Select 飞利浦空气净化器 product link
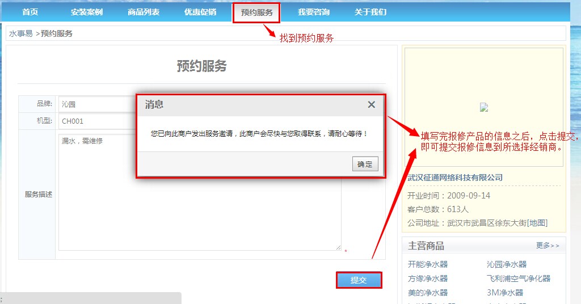The width and height of the screenshot is (581, 304). point(519,278)
